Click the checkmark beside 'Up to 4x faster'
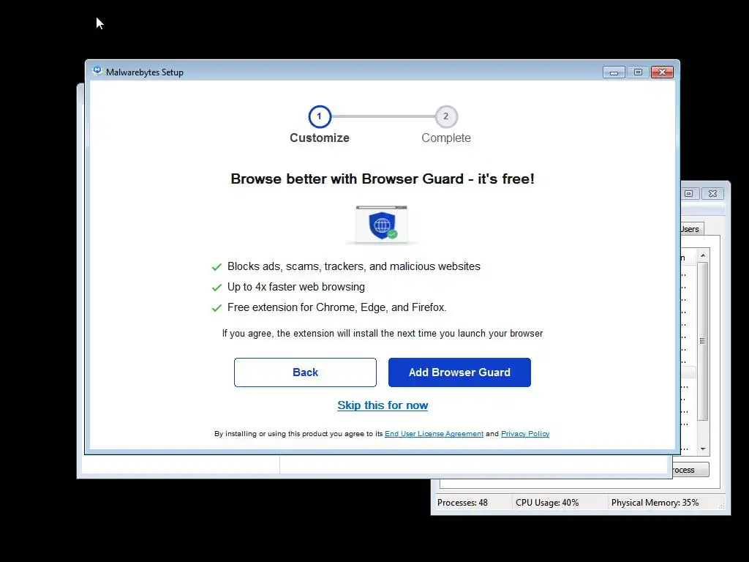Viewport: 749px width, 562px height. pos(217,288)
